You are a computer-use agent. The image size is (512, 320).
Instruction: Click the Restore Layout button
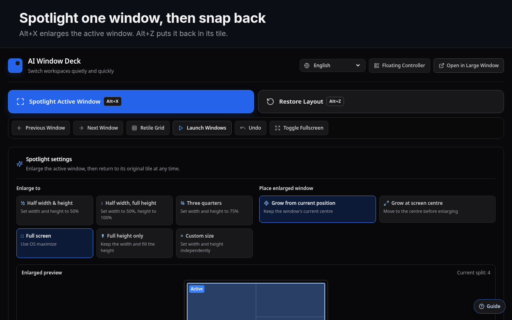(x=381, y=102)
